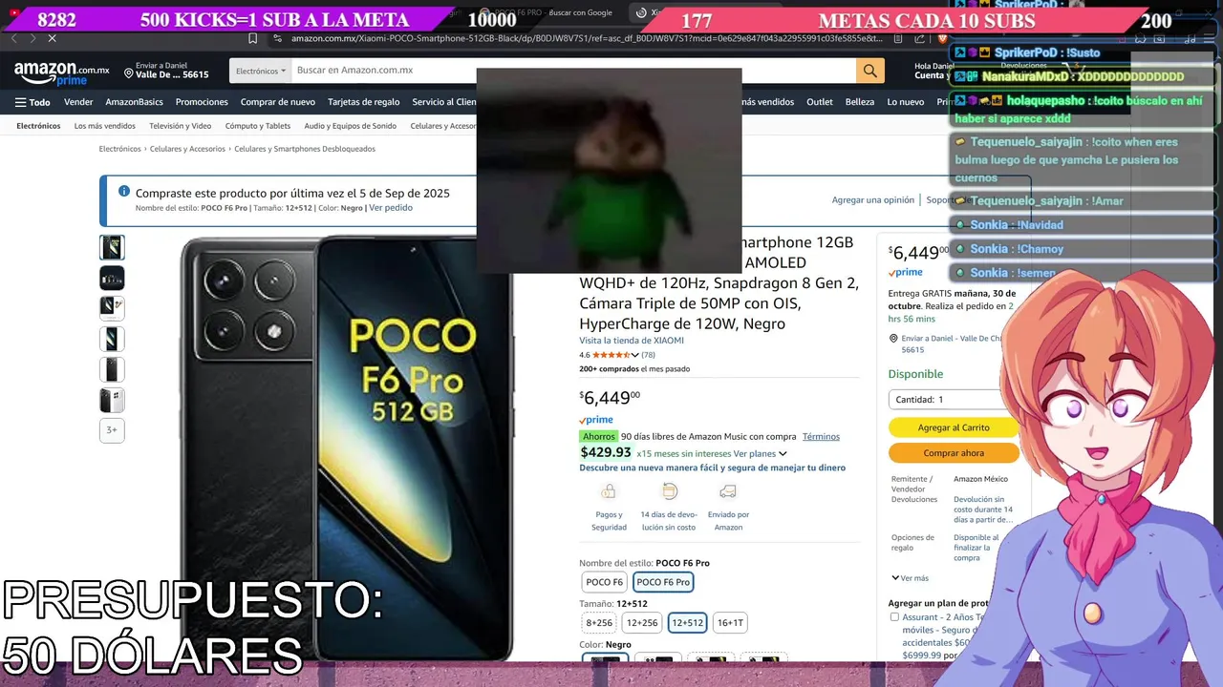Open the 14 días de devolución icon
The width and height of the screenshot is (1223, 687).
click(x=669, y=491)
